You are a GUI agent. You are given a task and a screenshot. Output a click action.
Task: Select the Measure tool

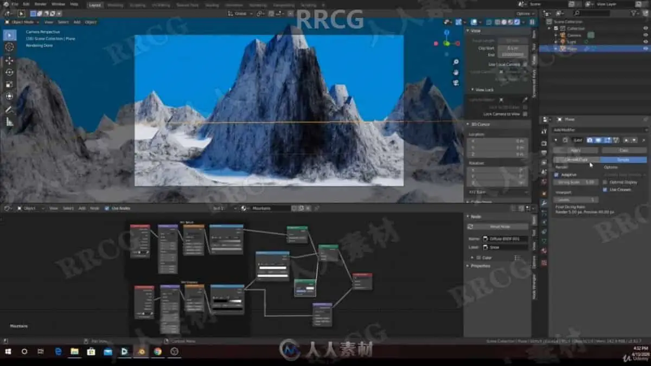pos(9,122)
